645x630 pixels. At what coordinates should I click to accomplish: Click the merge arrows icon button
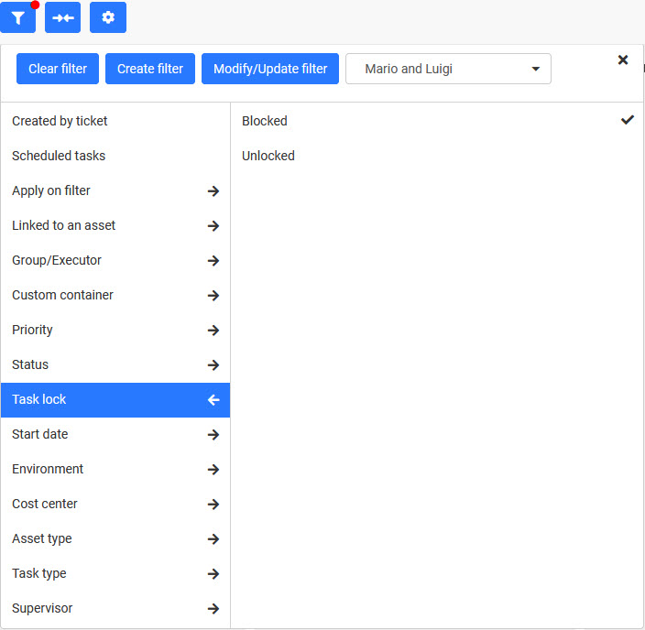point(63,17)
